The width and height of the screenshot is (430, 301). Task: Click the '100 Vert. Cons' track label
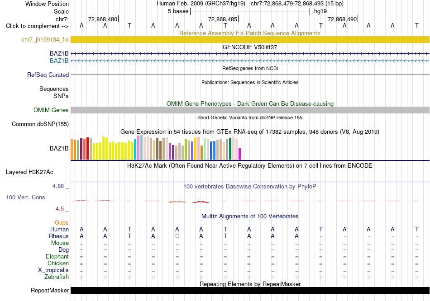[25, 197]
